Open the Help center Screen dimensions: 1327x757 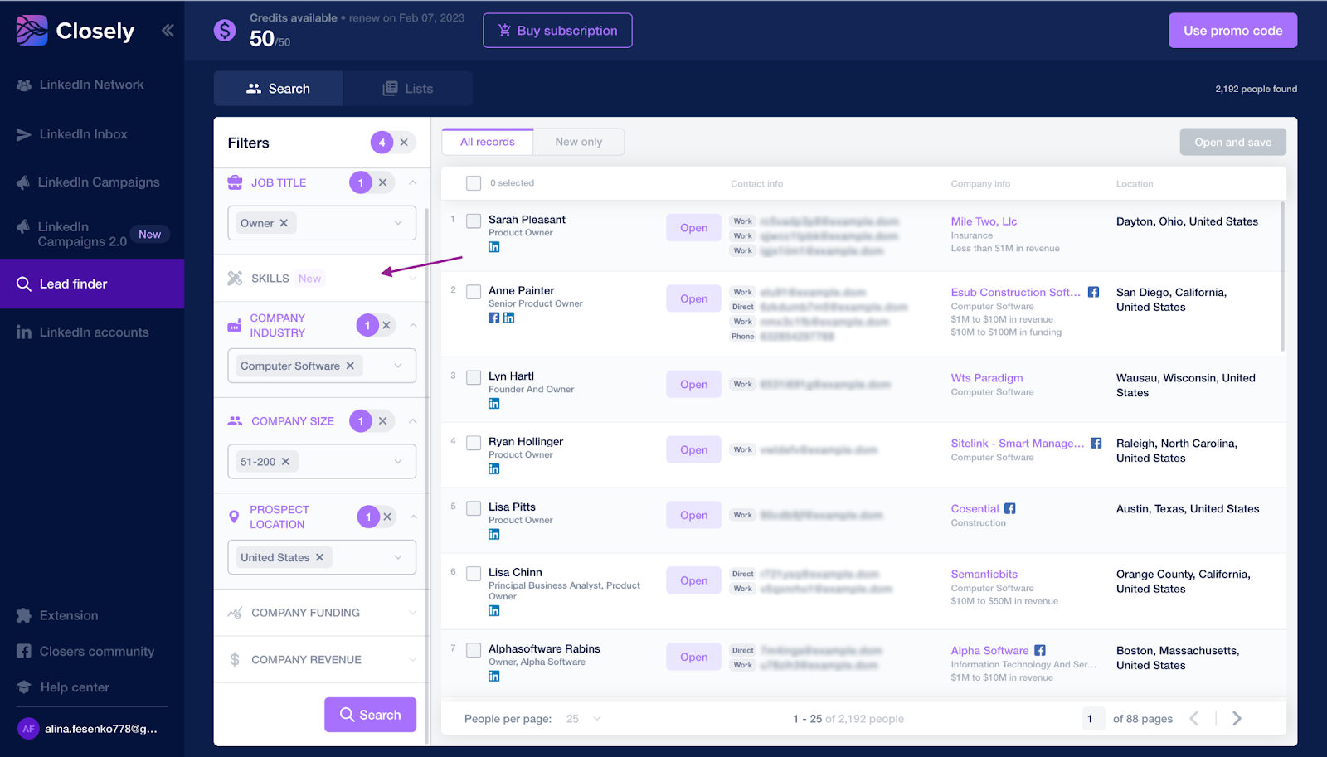pyautogui.click(x=63, y=687)
